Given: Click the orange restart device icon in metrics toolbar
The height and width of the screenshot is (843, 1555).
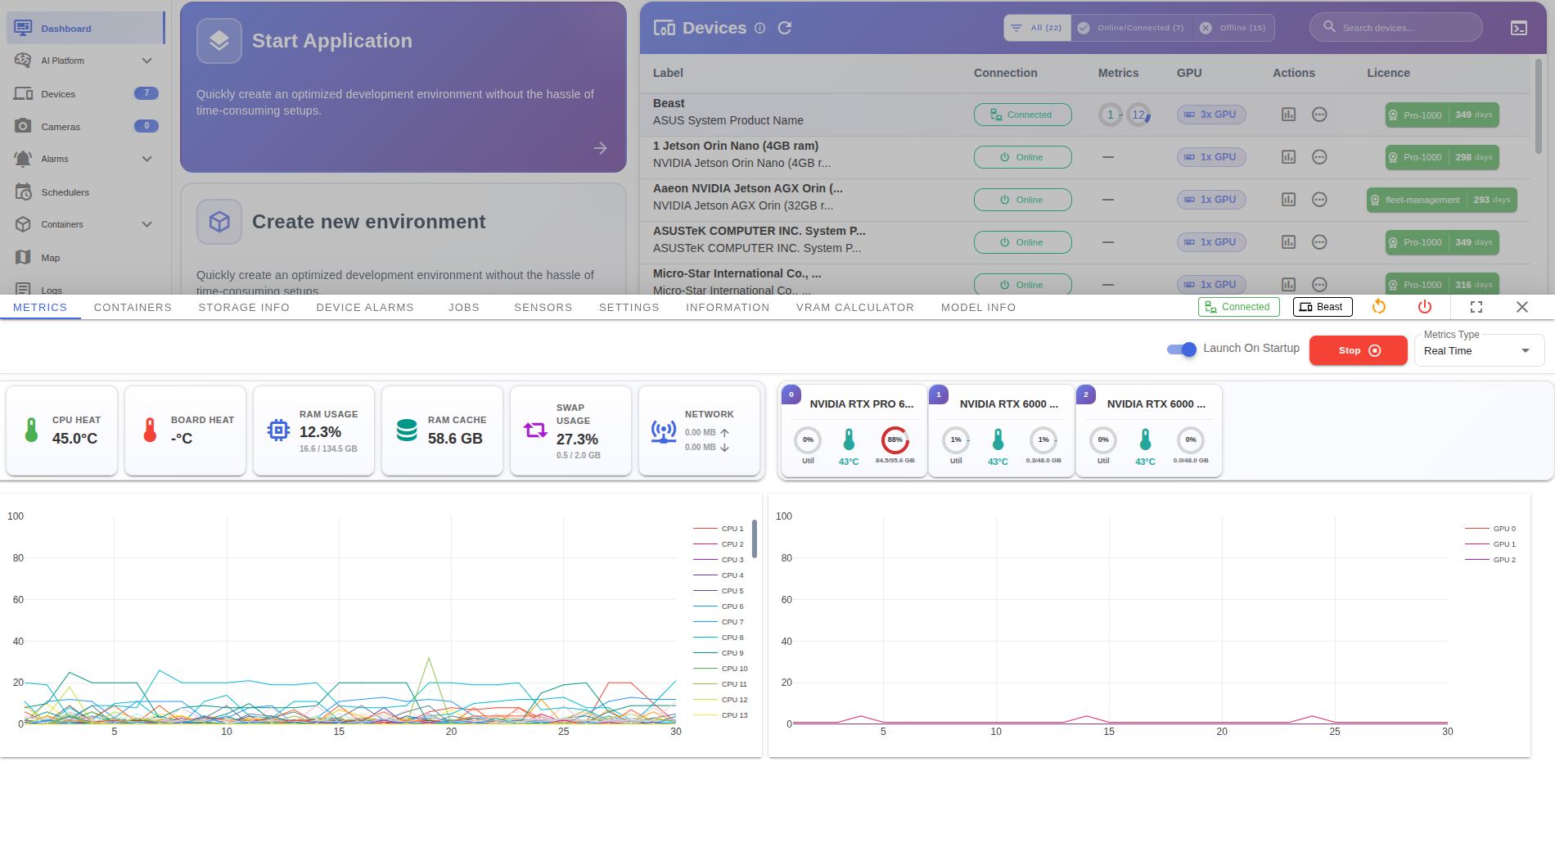Looking at the screenshot, I should (1379, 307).
